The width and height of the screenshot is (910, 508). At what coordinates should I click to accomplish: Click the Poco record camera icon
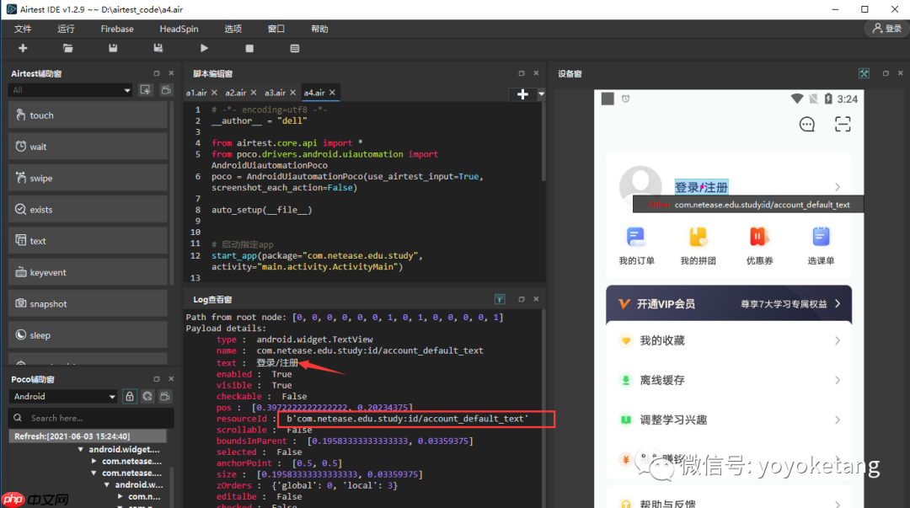166,396
